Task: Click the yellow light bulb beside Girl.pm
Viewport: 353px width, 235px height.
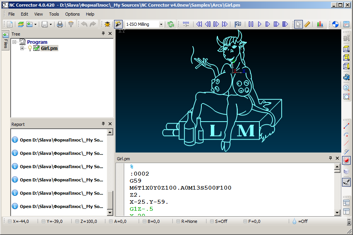Action: coord(30,48)
